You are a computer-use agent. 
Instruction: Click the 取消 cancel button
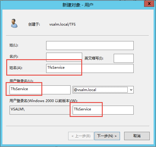pyautogui.click(x=137, y=136)
